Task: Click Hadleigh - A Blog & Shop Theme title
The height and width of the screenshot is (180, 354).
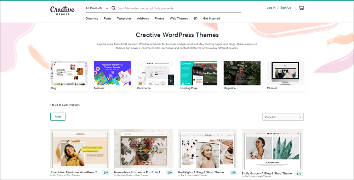Action: click(201, 172)
